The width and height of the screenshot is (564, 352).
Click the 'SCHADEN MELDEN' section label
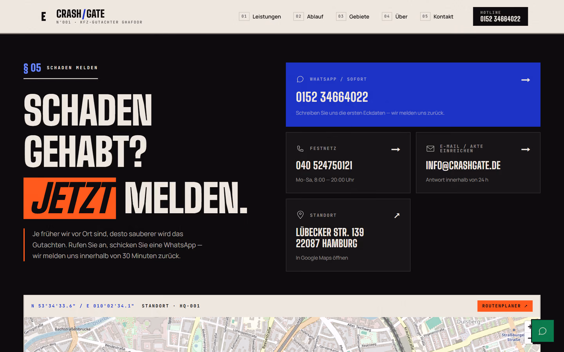click(x=72, y=68)
